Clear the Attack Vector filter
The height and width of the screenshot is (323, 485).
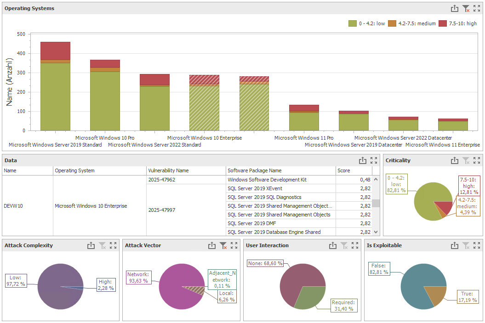coord(223,245)
